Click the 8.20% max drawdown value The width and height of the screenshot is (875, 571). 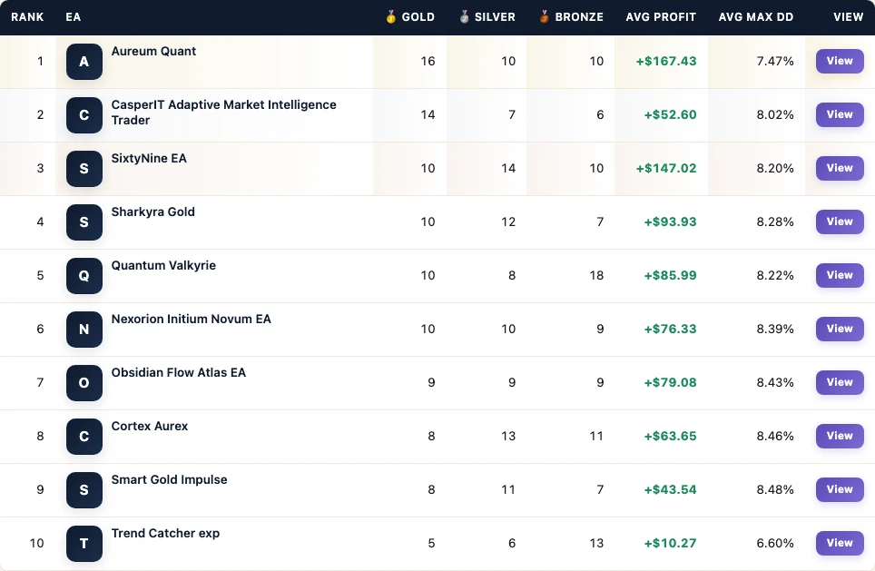coord(775,169)
